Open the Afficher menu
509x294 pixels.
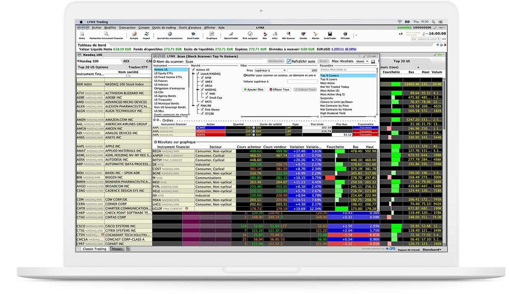point(210,28)
